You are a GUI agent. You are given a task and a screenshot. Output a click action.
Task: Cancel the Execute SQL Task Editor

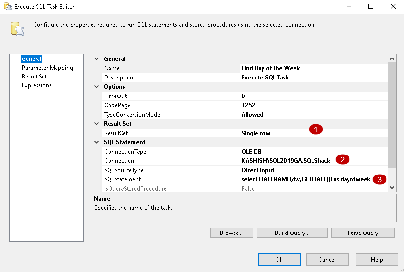pos(327,260)
